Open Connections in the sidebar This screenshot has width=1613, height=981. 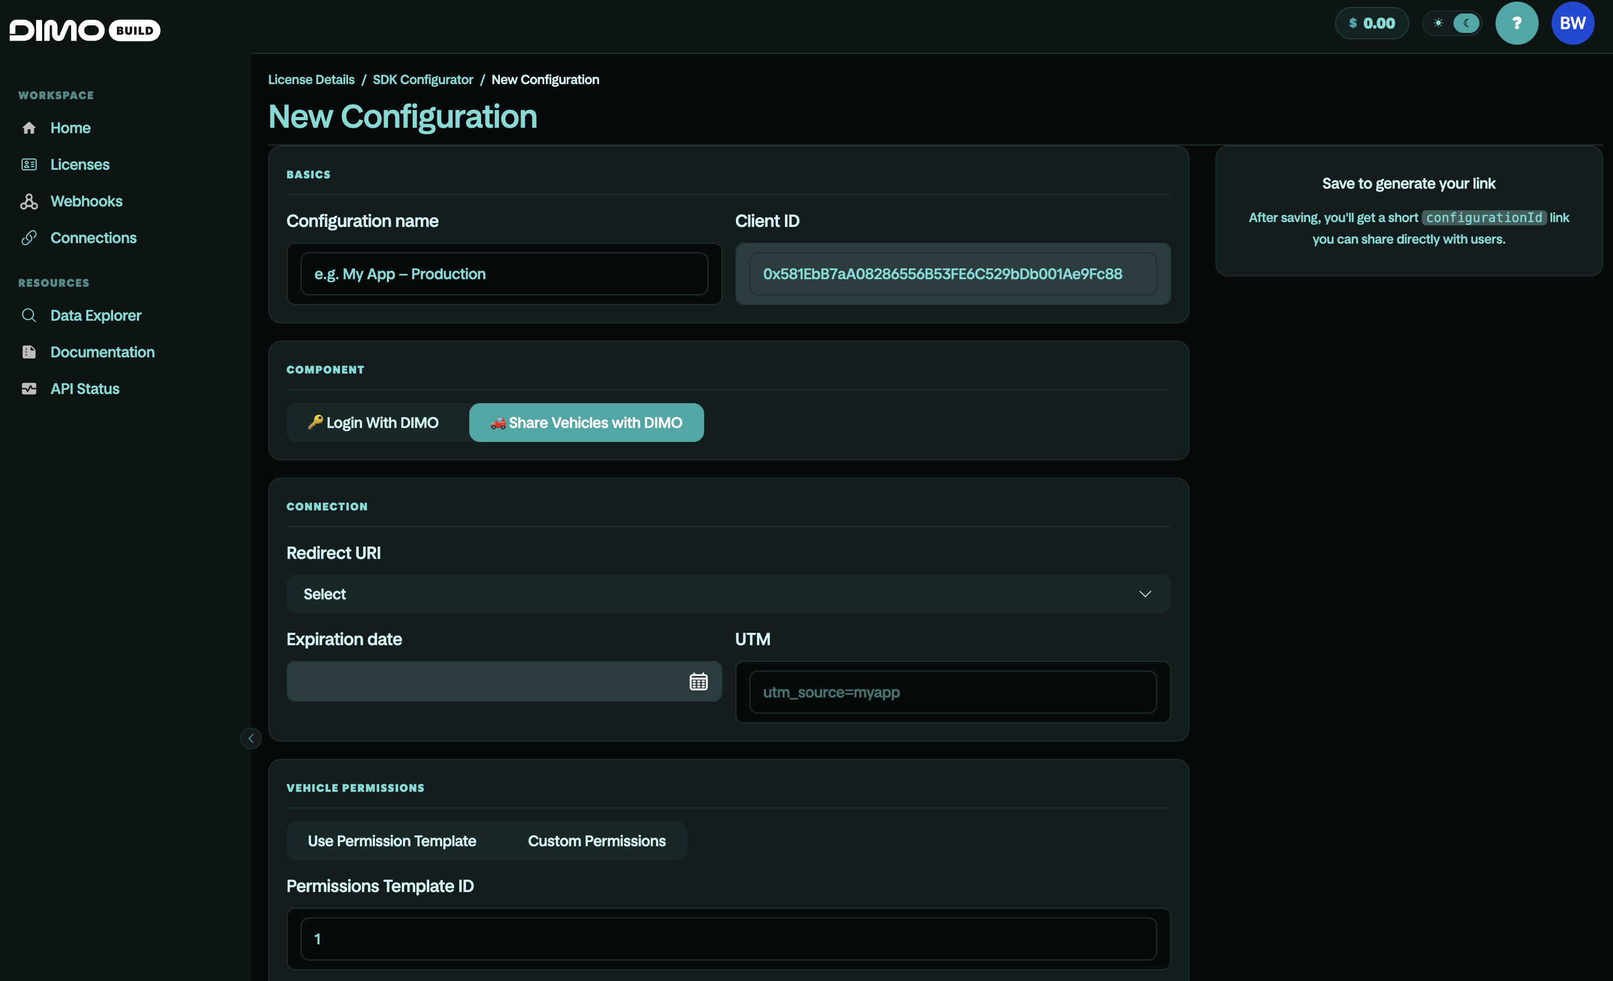tap(93, 238)
